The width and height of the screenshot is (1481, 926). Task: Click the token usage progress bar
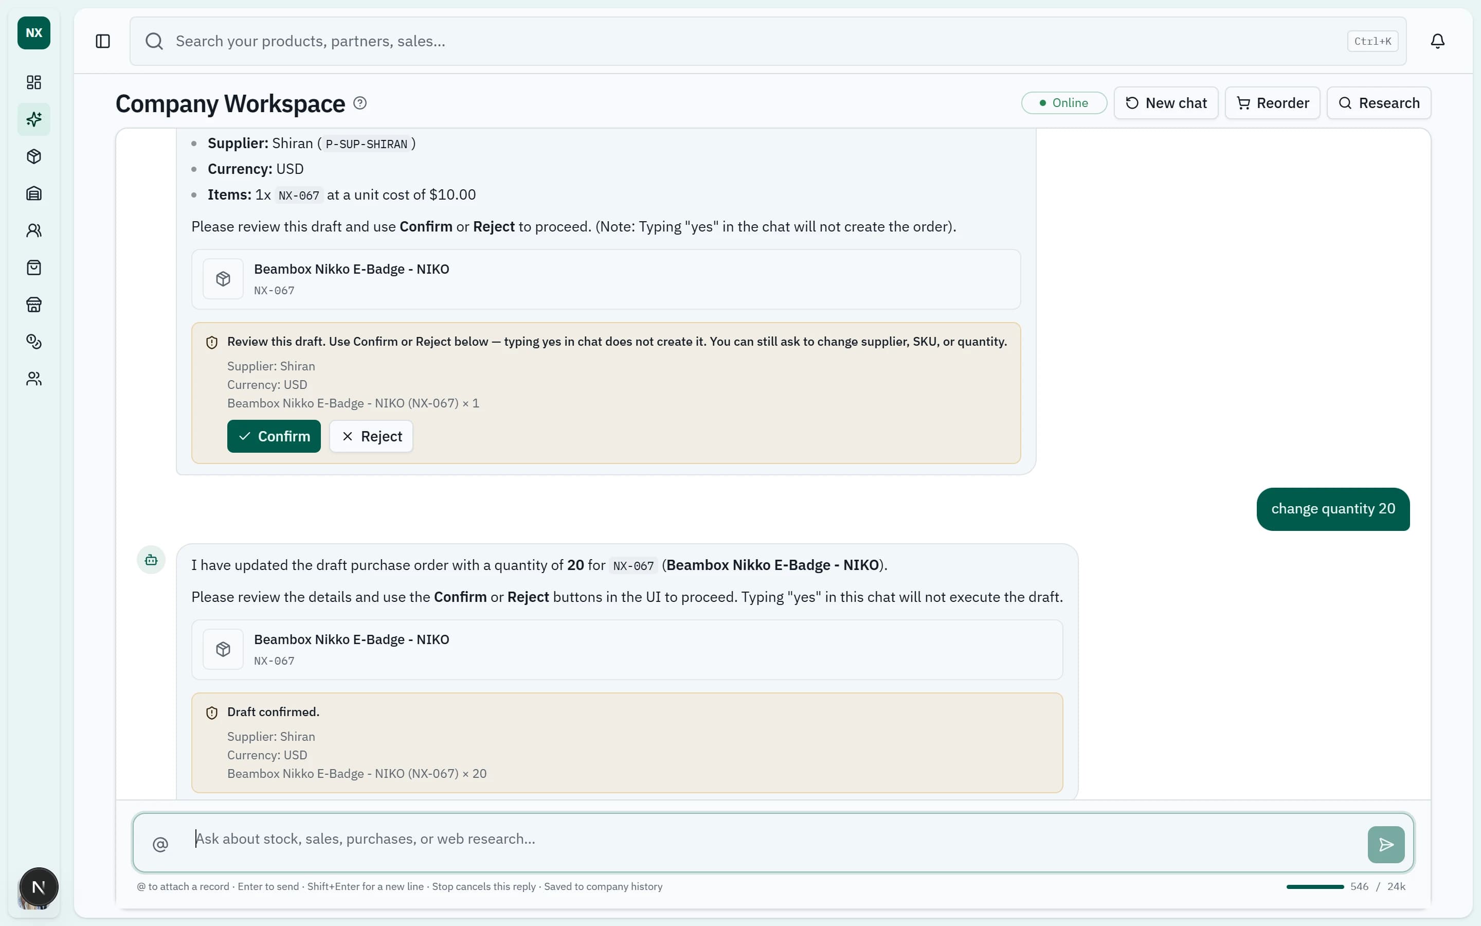coord(1315,887)
